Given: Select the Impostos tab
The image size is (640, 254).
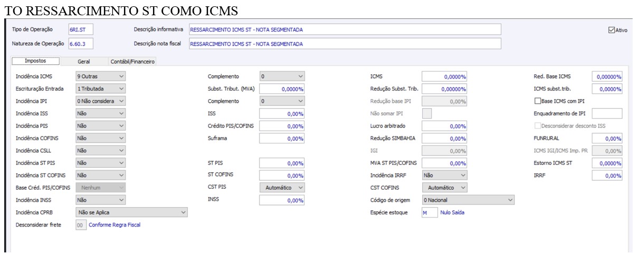Looking at the screenshot, I should click(36, 62).
